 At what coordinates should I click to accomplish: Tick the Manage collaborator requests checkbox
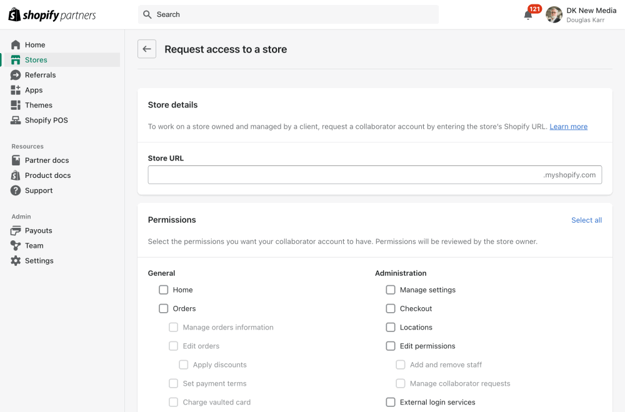click(x=401, y=383)
